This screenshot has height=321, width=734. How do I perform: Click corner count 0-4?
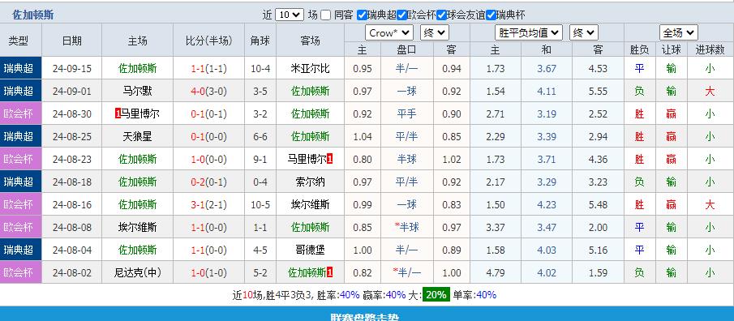(260, 182)
